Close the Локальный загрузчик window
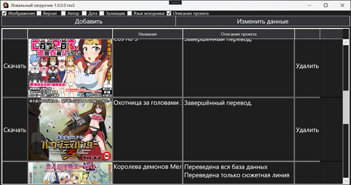 coord(342,5)
